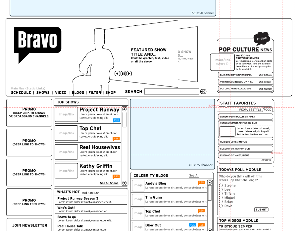The width and height of the screenshot is (298, 231).
Task: Submit the Top Chef poll
Action: click(x=261, y=210)
